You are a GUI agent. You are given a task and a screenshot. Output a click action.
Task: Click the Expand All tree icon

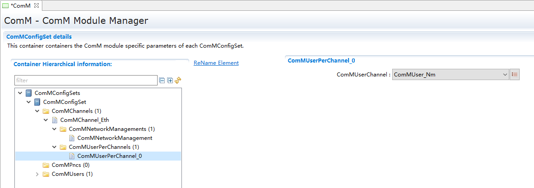click(x=170, y=81)
